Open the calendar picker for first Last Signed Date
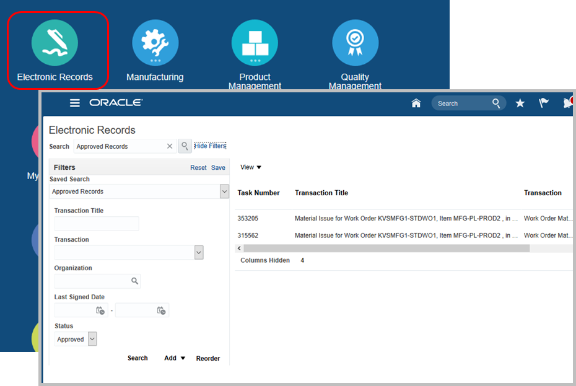This screenshot has height=386, width=576. click(x=100, y=310)
